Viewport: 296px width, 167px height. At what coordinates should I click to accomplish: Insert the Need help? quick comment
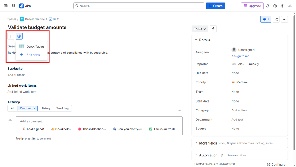pos(61,129)
